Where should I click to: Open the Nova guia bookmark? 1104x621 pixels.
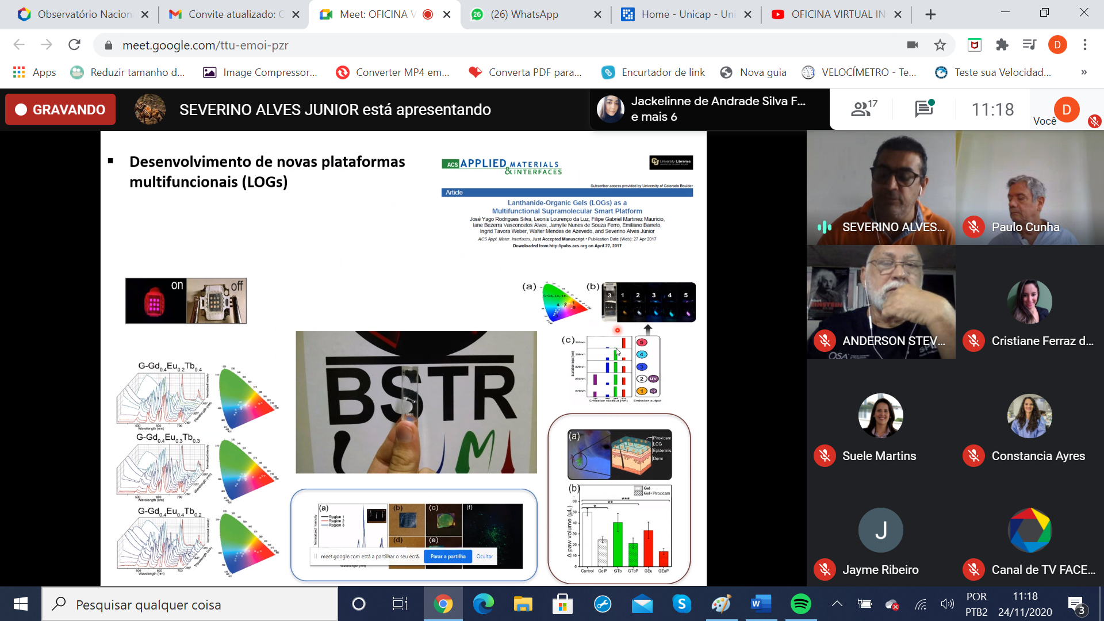(x=753, y=72)
